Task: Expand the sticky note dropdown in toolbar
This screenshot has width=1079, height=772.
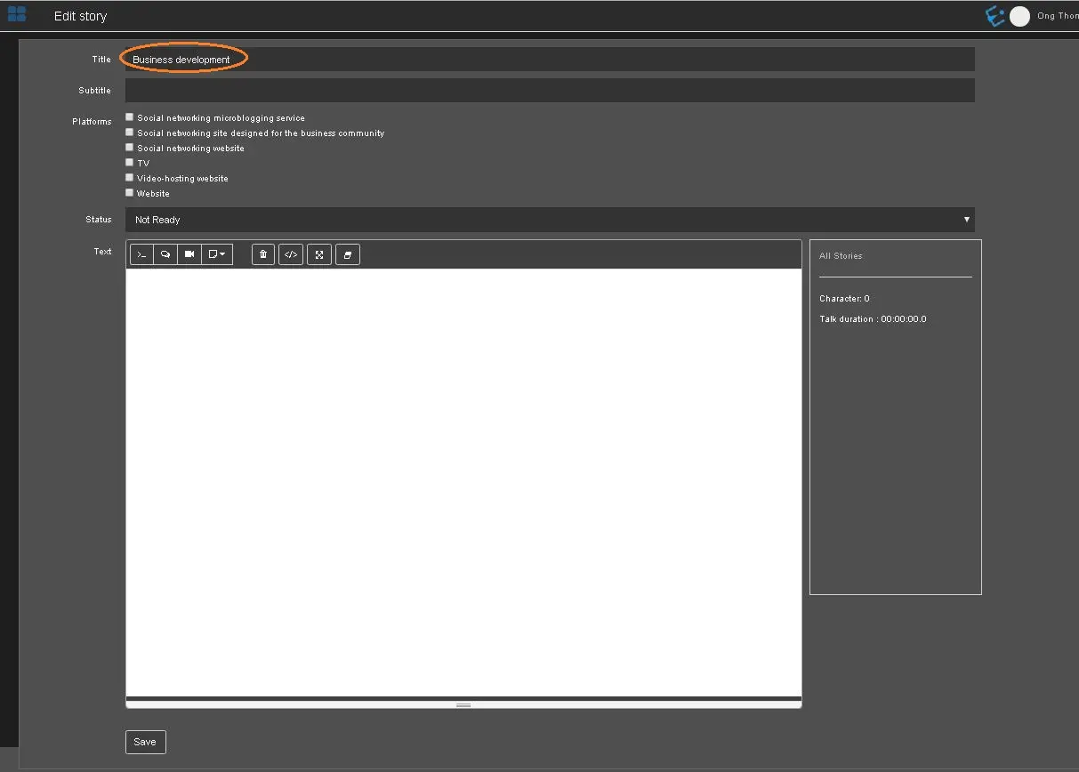Action: pos(217,254)
